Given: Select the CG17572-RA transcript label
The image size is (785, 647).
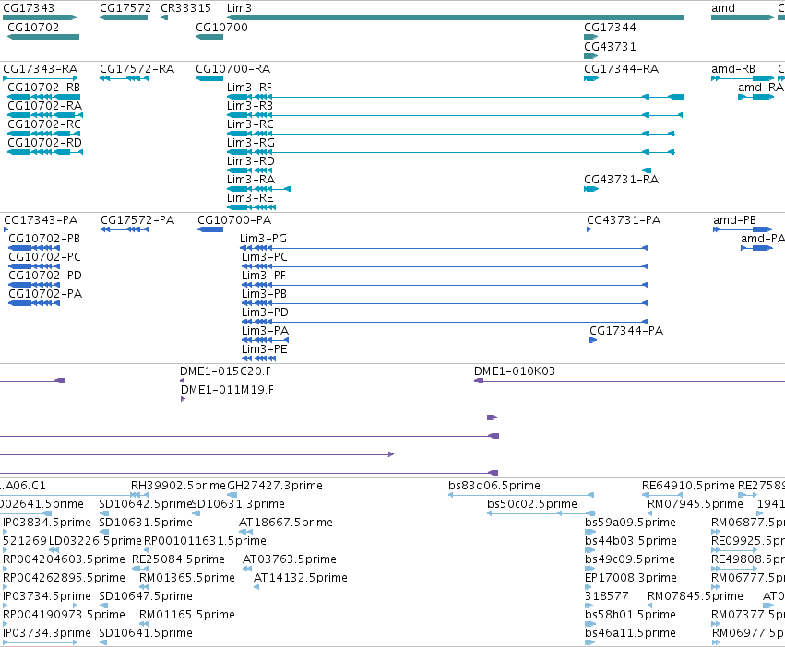Looking at the screenshot, I should pyautogui.click(x=137, y=68).
